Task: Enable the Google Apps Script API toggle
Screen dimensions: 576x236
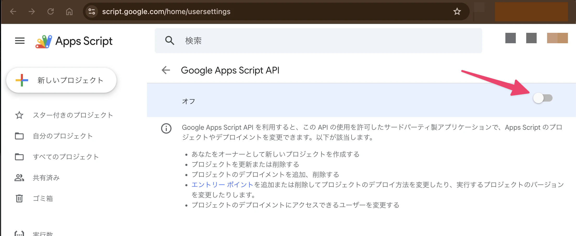Action: tap(543, 98)
